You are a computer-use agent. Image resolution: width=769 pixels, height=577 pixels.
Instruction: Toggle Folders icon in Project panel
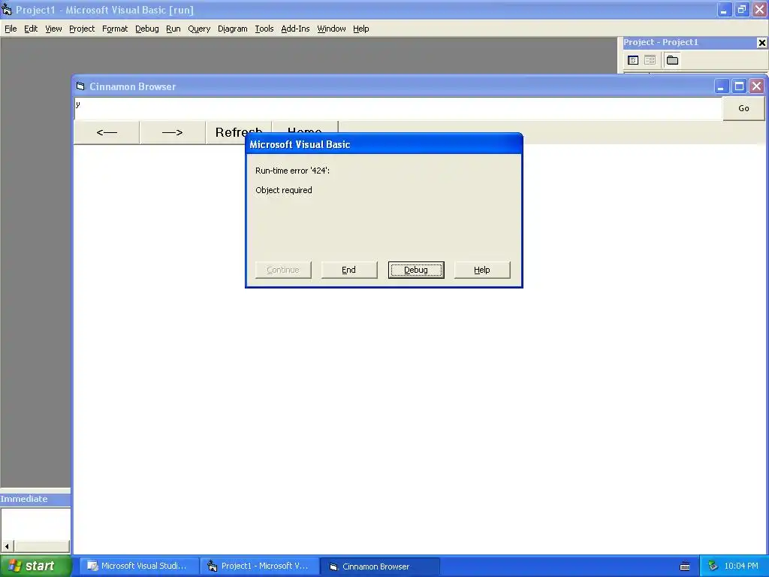[x=672, y=60]
